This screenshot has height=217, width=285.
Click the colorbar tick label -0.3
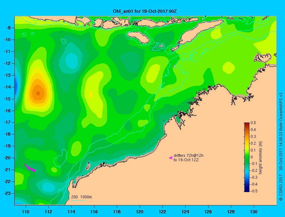(x=254, y=177)
